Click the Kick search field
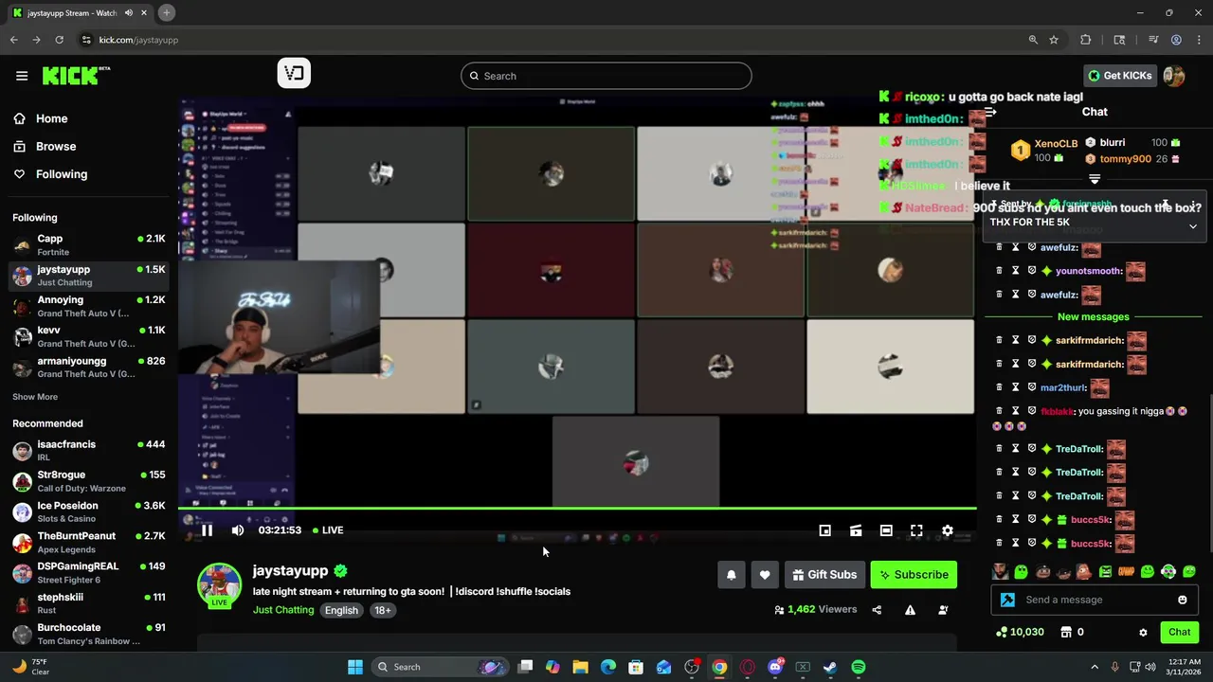This screenshot has width=1213, height=682. (606, 76)
